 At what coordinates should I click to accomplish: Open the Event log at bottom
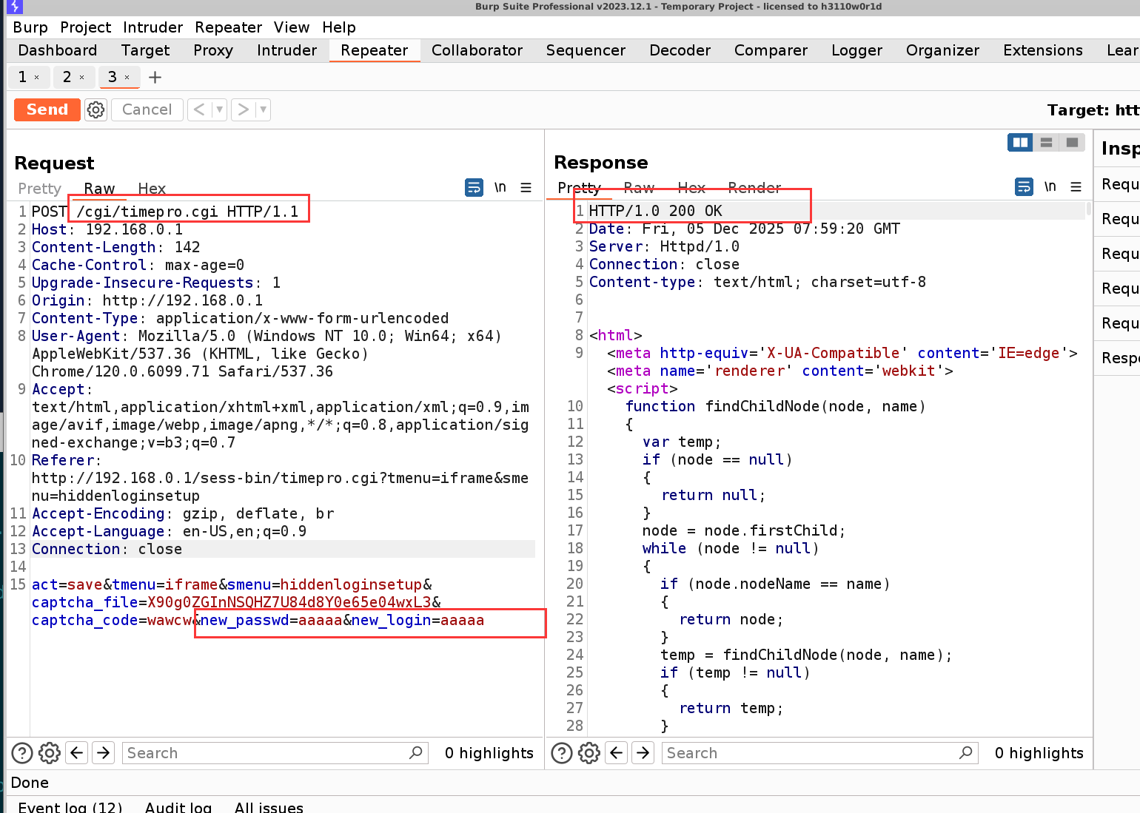(x=70, y=807)
